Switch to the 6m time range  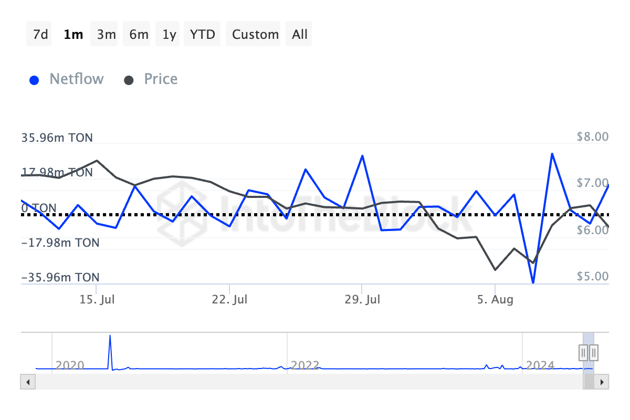[x=139, y=35]
